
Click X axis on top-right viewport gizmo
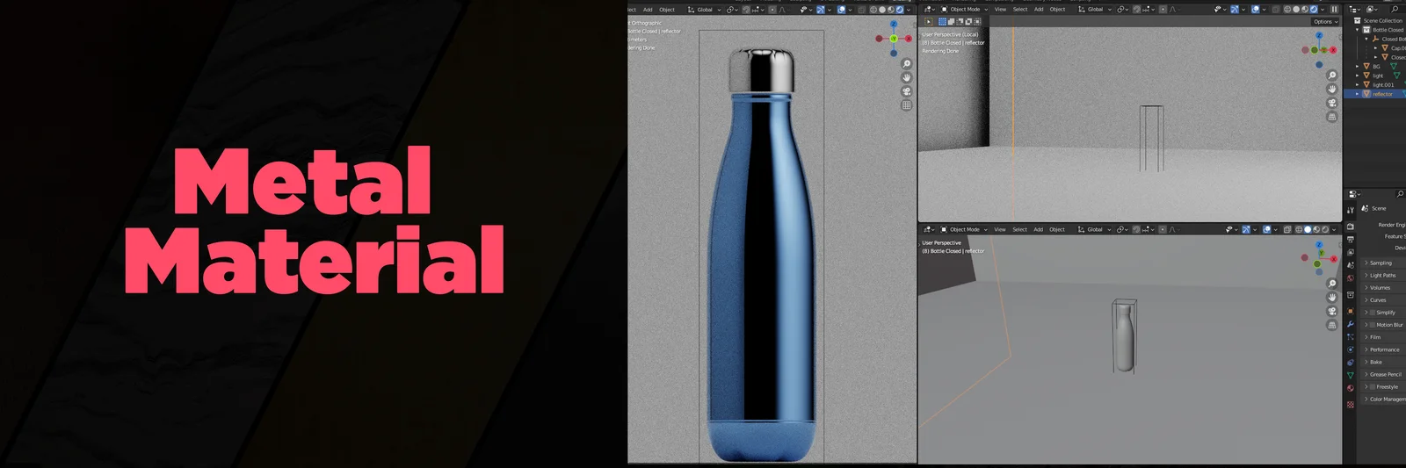(1333, 50)
